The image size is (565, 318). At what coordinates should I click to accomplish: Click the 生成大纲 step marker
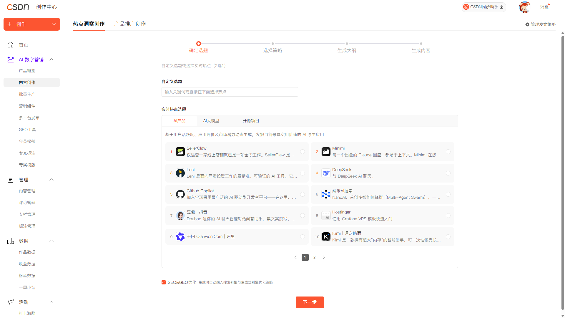click(x=347, y=44)
